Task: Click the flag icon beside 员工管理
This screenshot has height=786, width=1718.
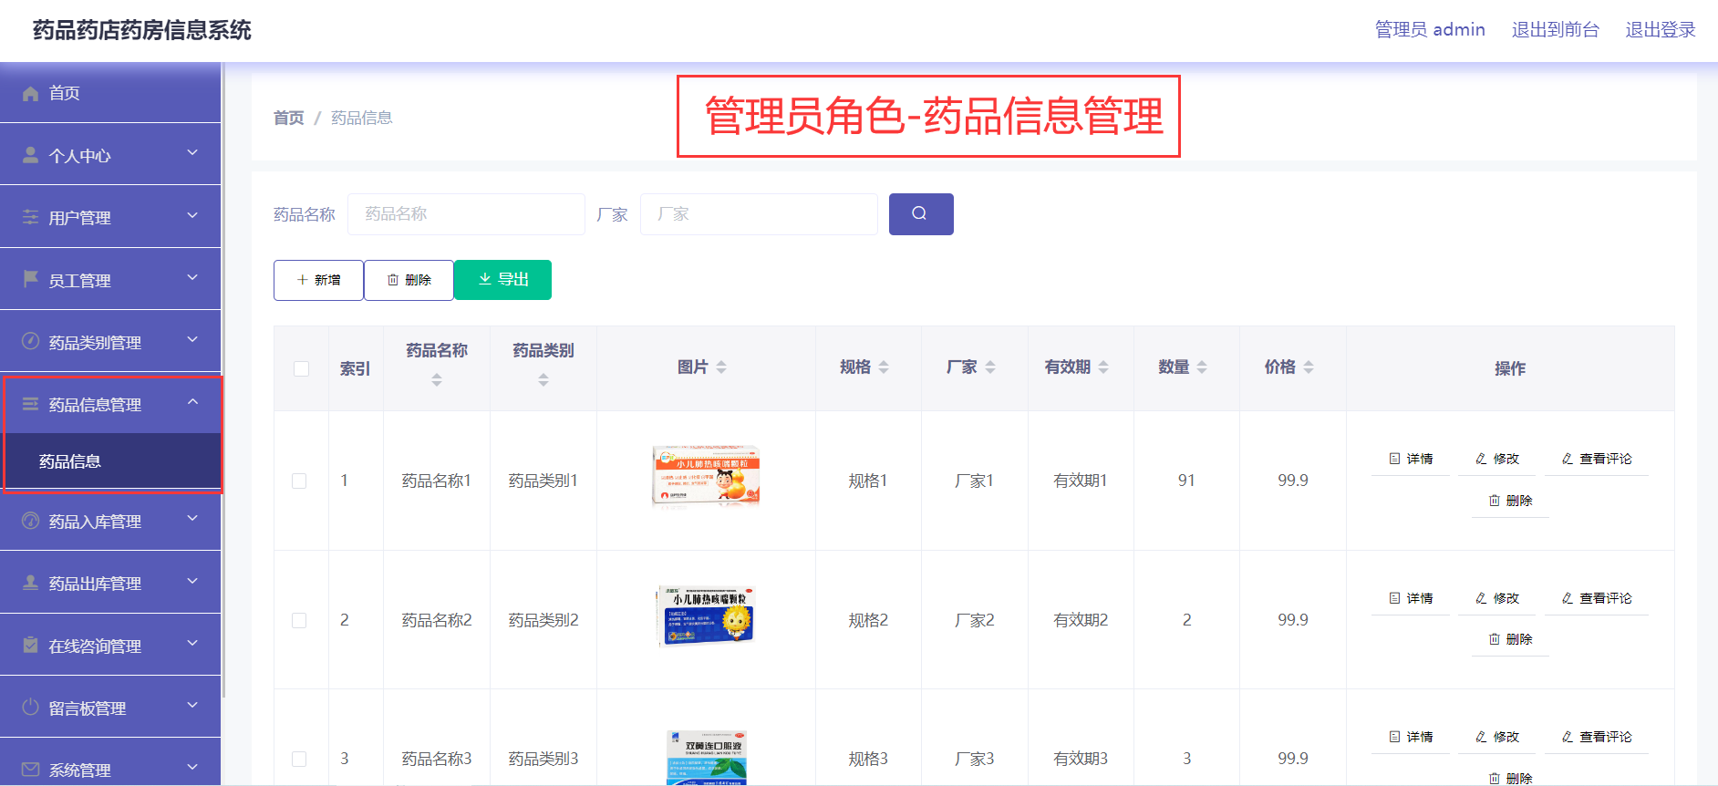Action: click(30, 279)
